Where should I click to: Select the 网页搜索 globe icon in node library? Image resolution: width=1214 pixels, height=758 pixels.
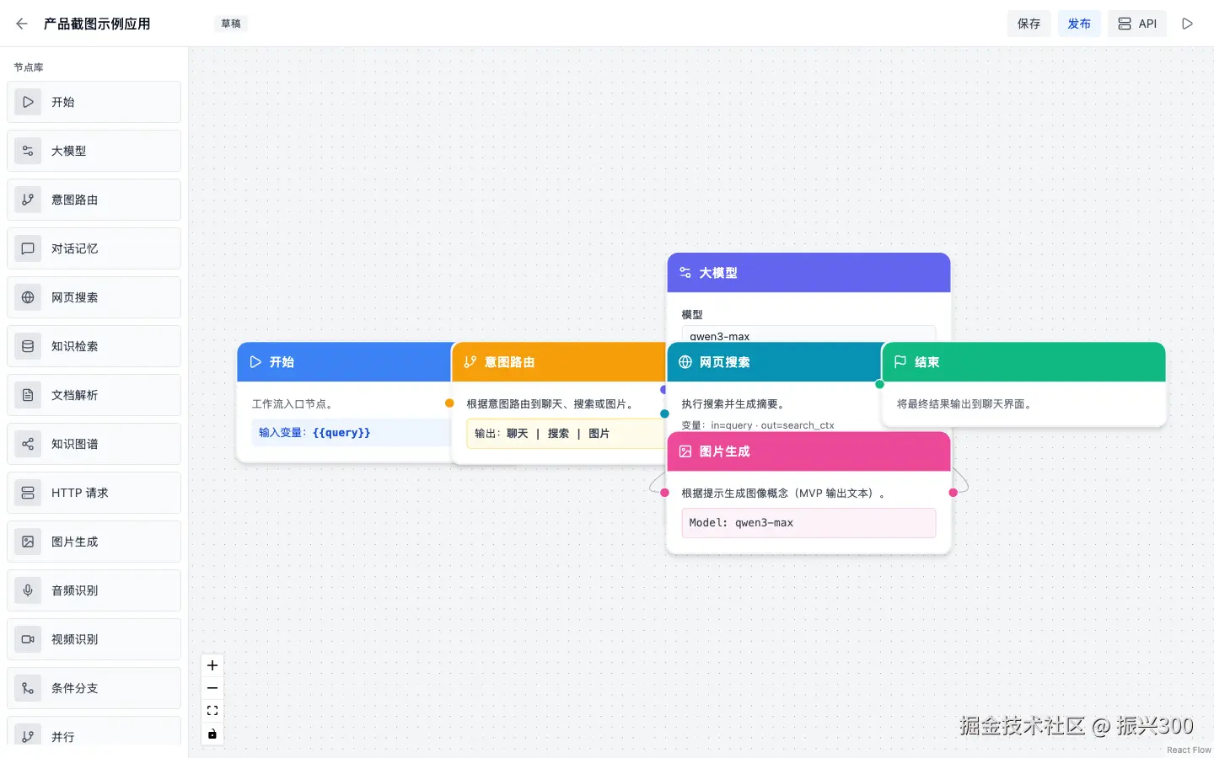pyautogui.click(x=28, y=297)
